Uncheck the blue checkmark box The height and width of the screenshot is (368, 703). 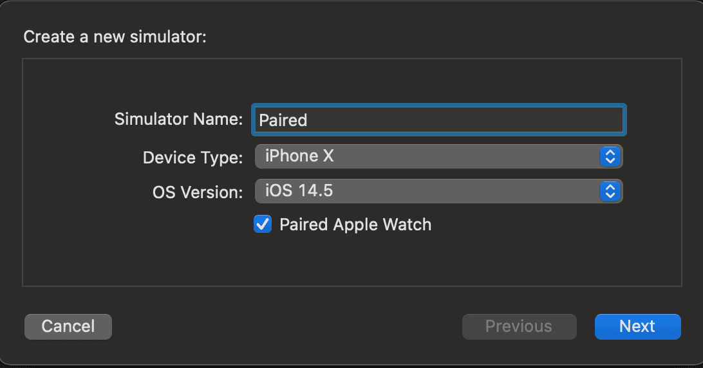[x=263, y=225]
